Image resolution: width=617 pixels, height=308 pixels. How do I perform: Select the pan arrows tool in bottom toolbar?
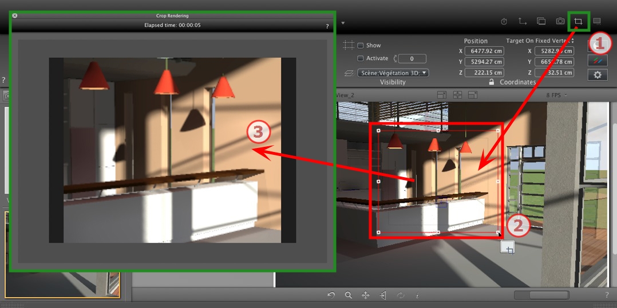pos(365,295)
